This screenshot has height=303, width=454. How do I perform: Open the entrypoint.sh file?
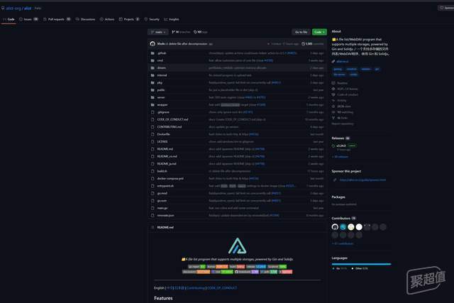coord(165,186)
